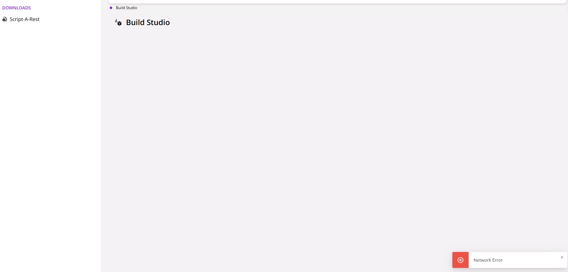Select the DOWNLOADS sidebar section header

click(x=17, y=8)
